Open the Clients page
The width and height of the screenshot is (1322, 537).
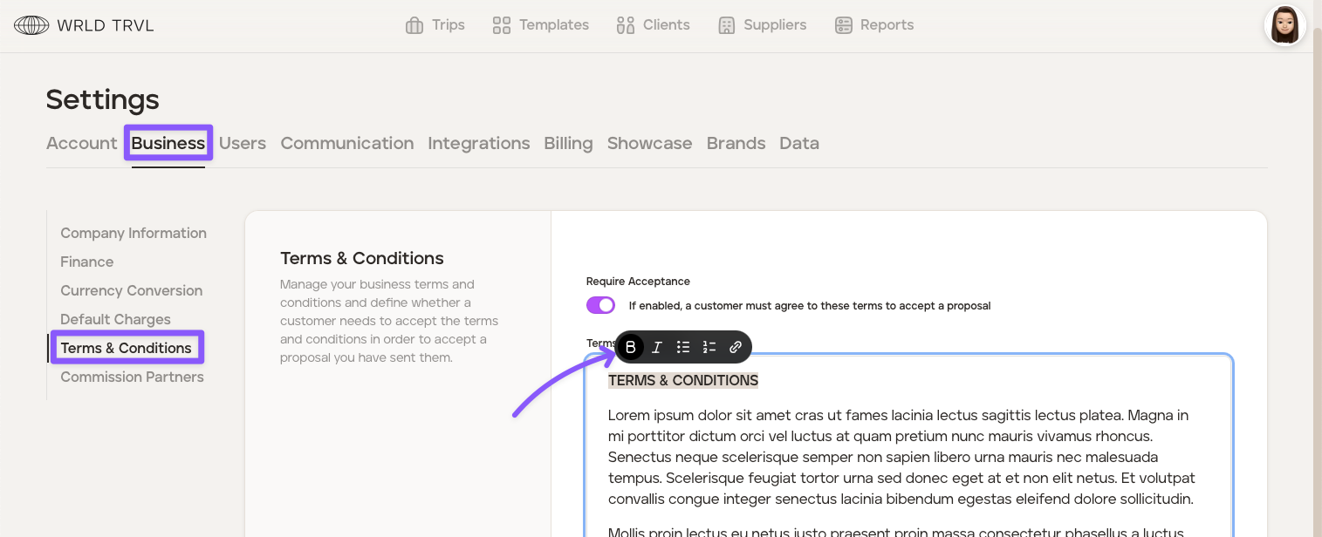click(x=653, y=25)
